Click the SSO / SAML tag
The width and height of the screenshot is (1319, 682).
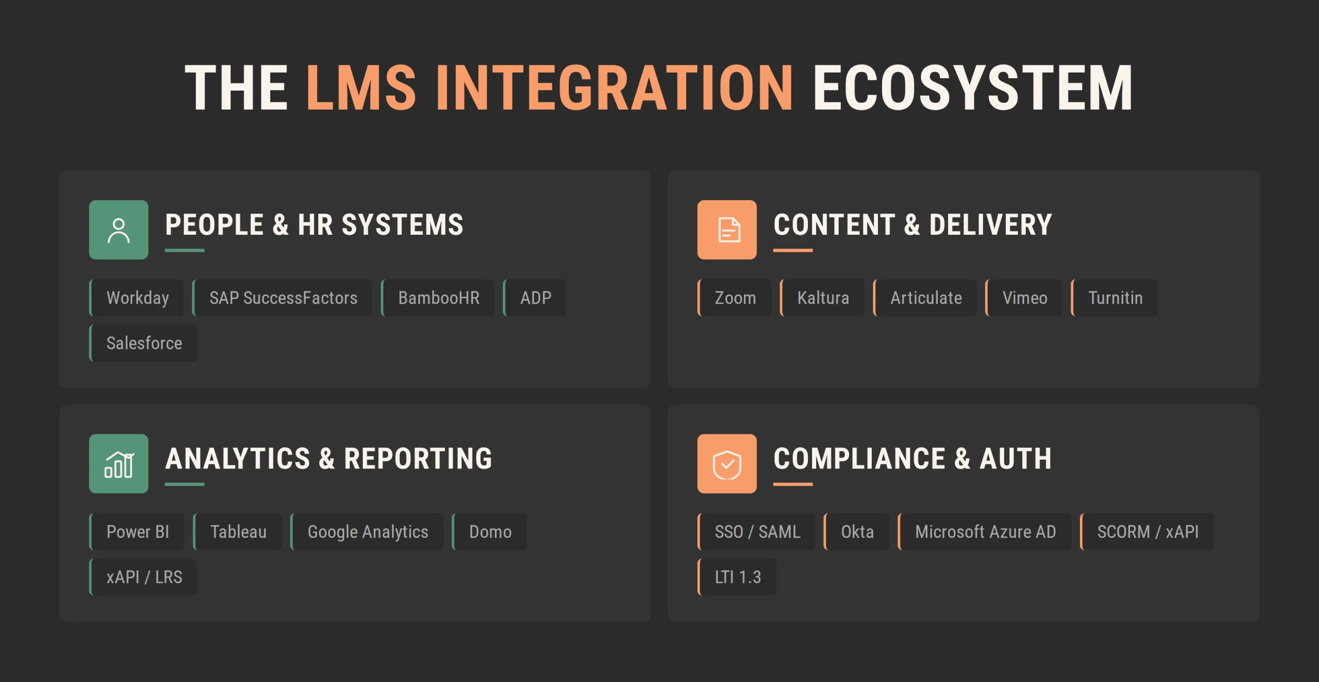[x=757, y=532]
